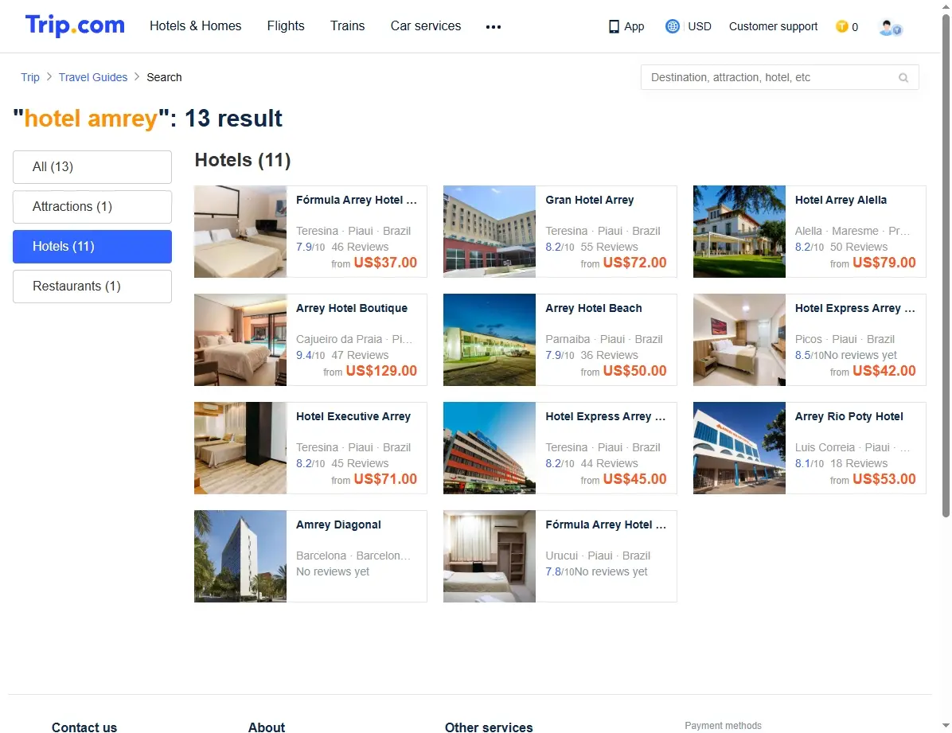Click Hotel Executive Arrey title
This screenshot has width=952, height=733.
(x=353, y=416)
